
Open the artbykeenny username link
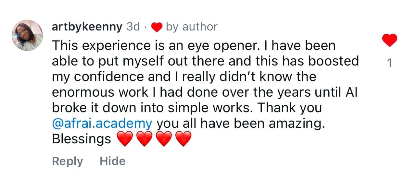pyautogui.click(x=87, y=27)
